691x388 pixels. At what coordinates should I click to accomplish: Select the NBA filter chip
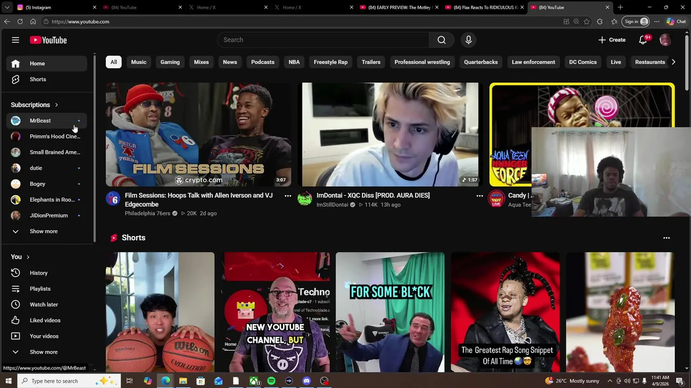(x=294, y=62)
